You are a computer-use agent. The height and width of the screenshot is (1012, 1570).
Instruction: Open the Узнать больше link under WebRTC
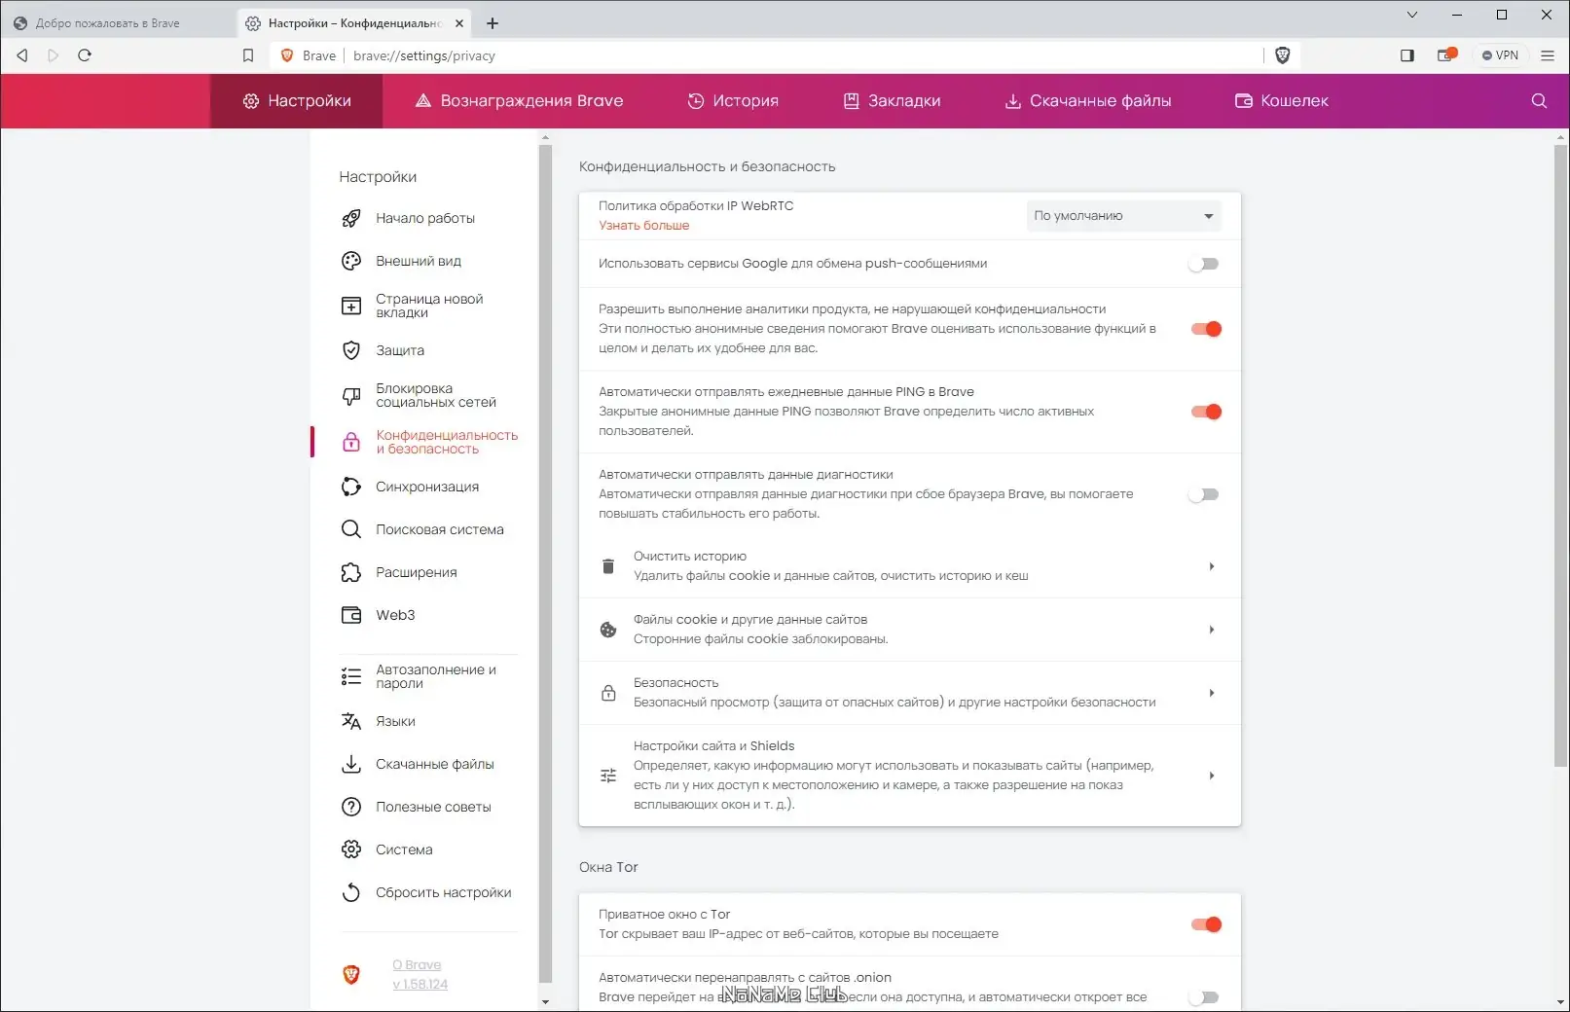[643, 226]
